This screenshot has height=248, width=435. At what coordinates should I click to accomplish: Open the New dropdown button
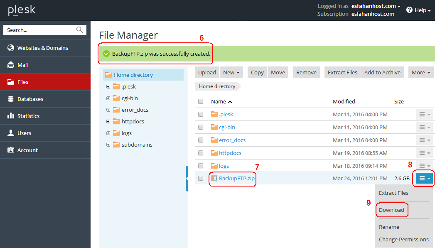tap(231, 72)
